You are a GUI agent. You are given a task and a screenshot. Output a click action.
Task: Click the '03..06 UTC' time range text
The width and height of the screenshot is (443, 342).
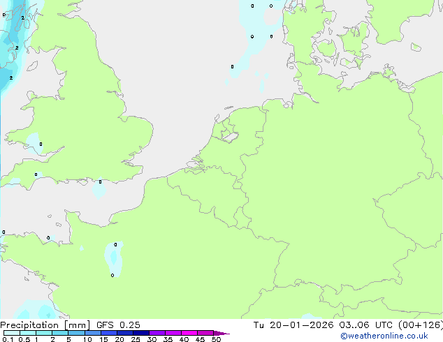(x=366, y=325)
